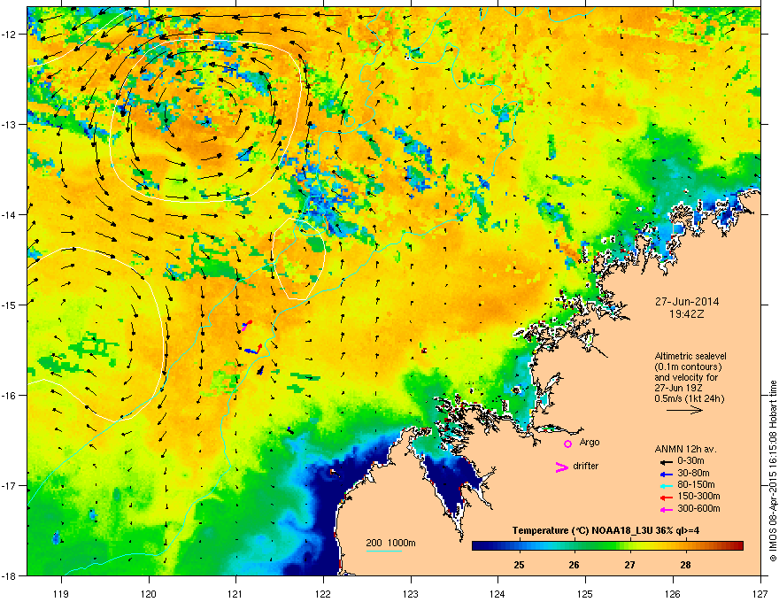Image resolution: width=779 pixels, height=602 pixels.
Task: Click the black 0-30m arrow legend symbol
Action: (666, 462)
